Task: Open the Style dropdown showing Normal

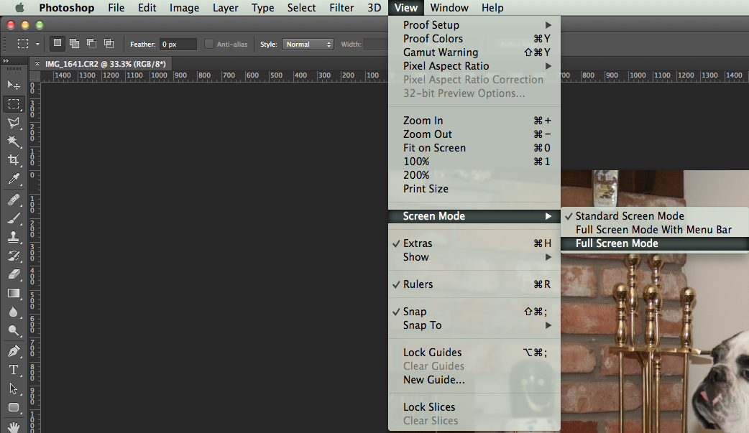Action: 308,44
